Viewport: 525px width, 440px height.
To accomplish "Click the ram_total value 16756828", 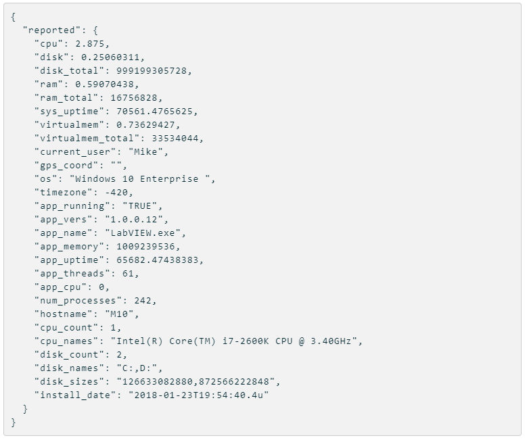I will pos(134,98).
